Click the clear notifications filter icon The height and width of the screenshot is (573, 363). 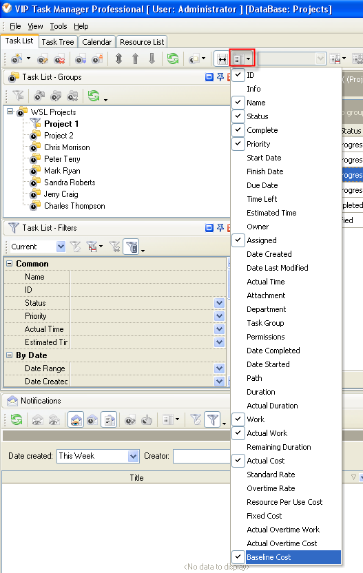pyautogui.click(x=196, y=420)
